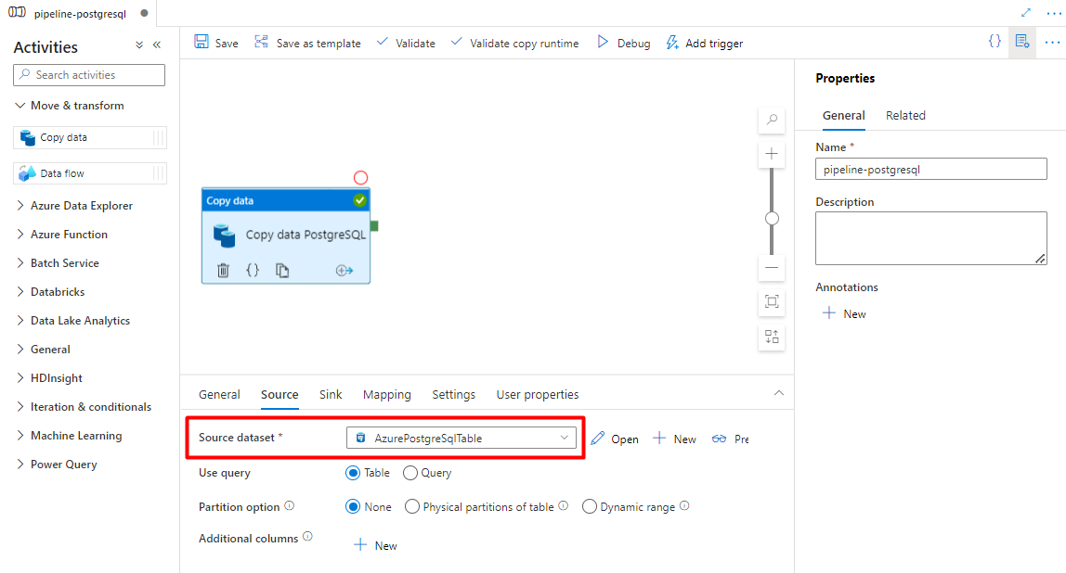Screen dimensions: 1066x573
Task: Run Validate on the pipeline
Action: pos(406,43)
